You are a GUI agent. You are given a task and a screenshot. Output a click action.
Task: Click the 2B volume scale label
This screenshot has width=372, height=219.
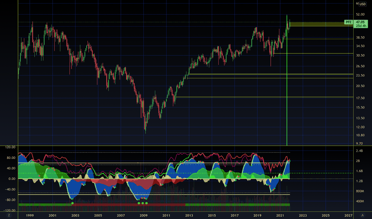[358, 161]
